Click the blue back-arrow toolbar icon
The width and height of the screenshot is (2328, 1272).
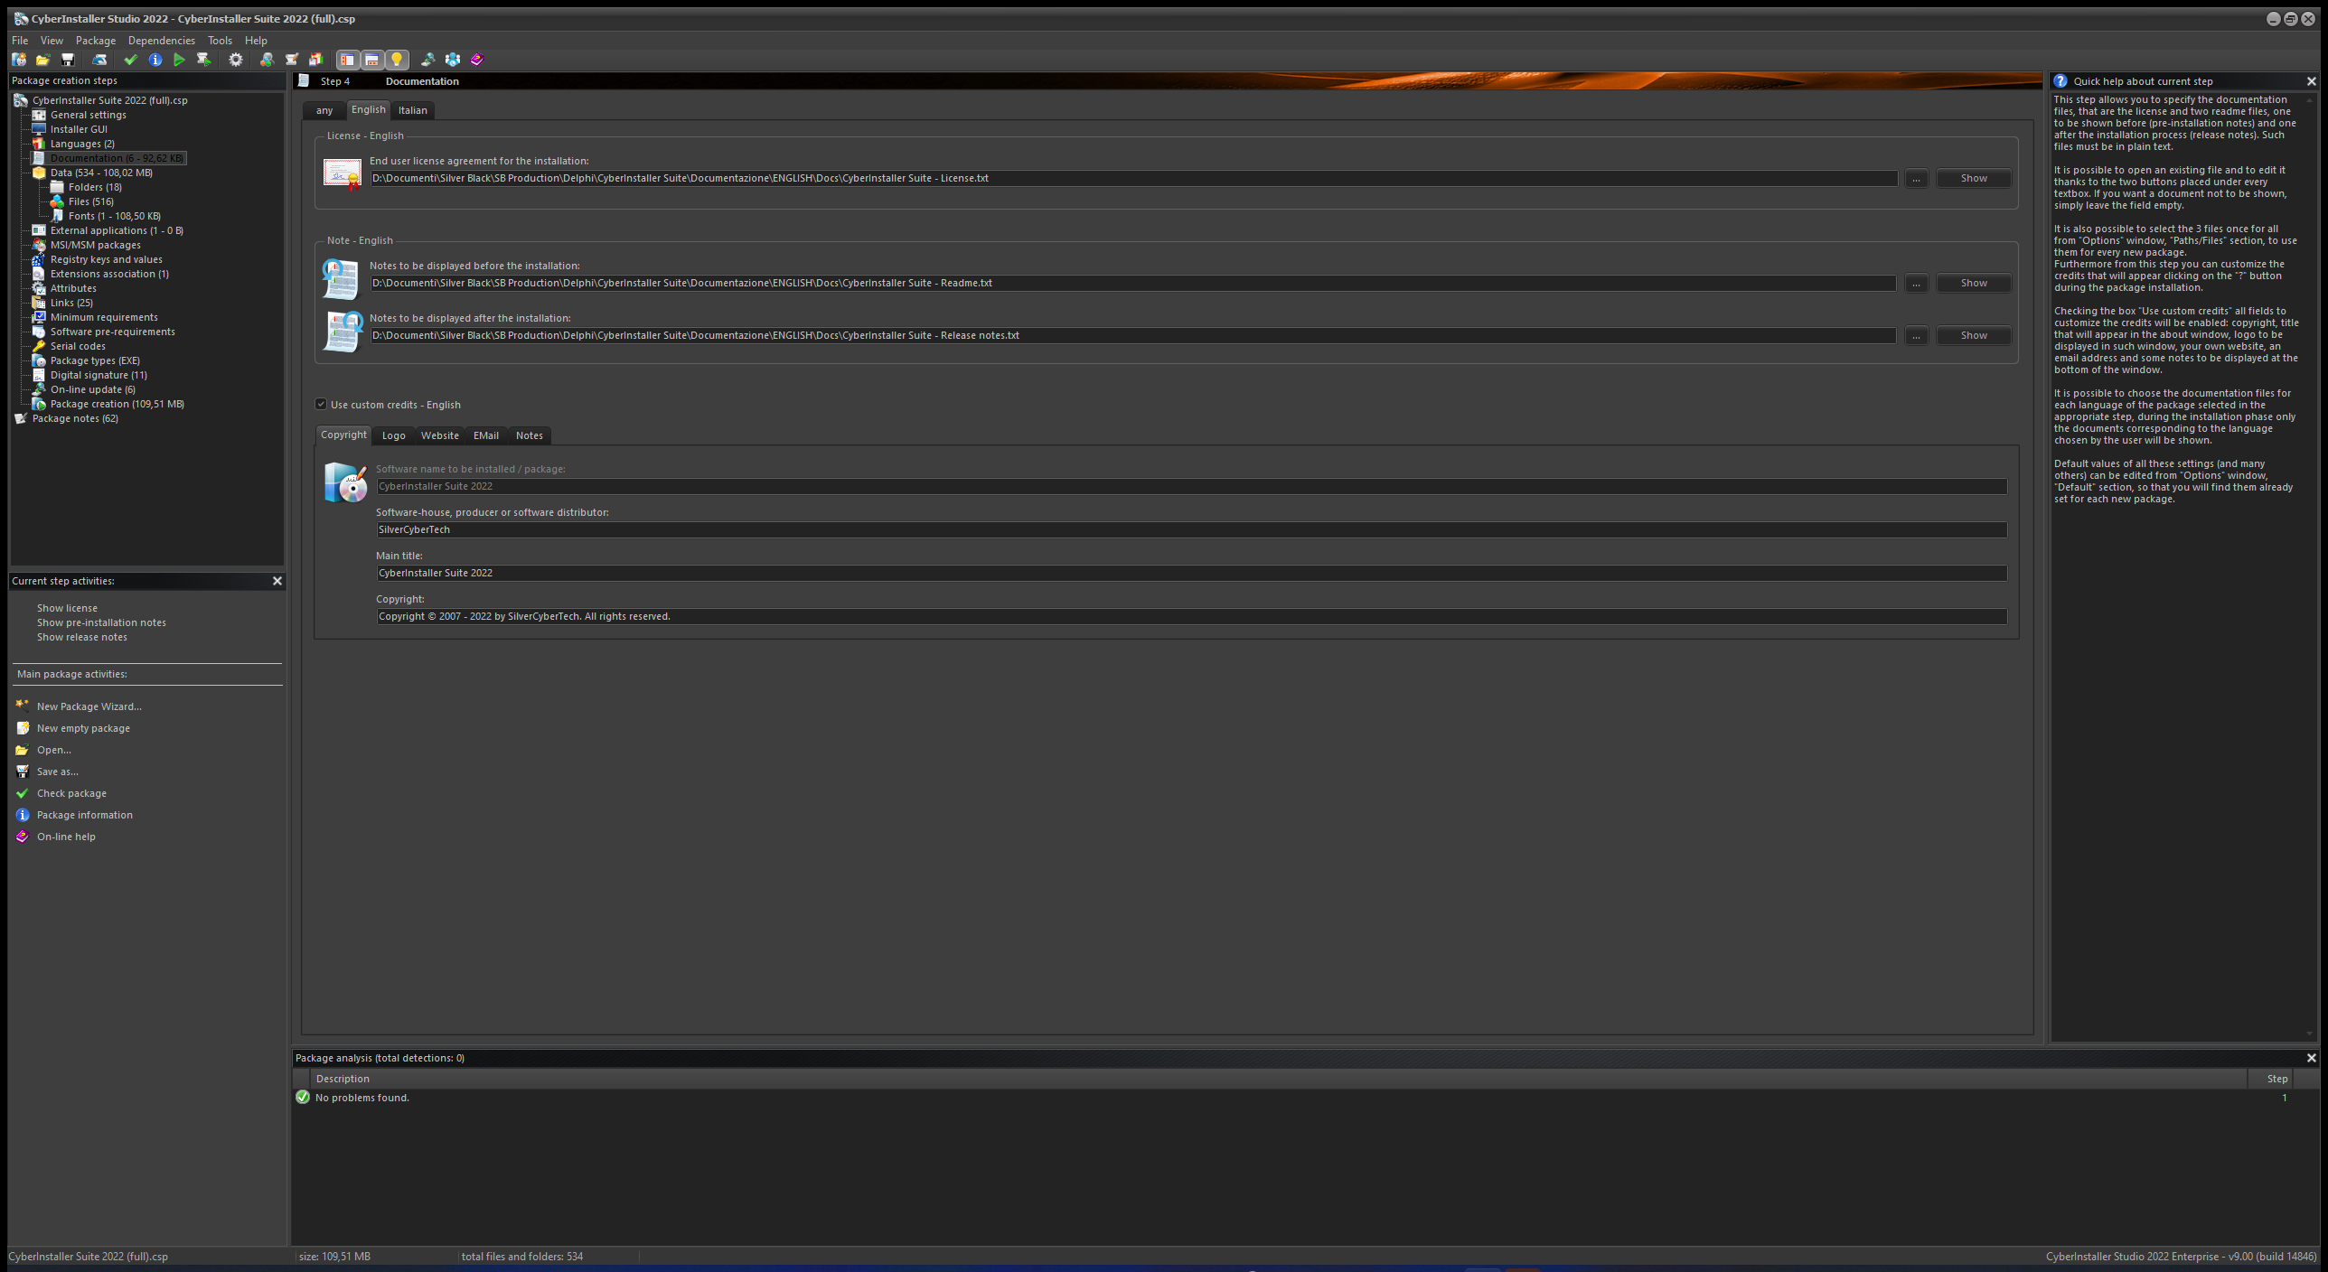99,60
